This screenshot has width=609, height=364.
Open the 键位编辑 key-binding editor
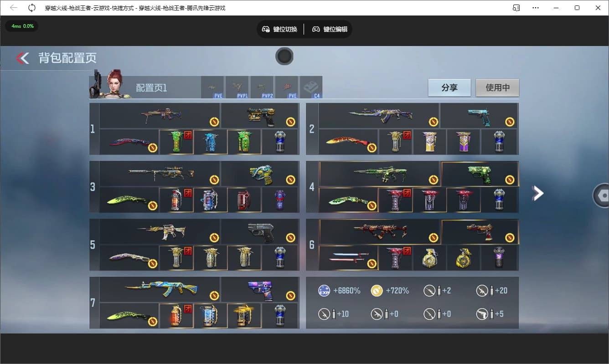click(330, 29)
